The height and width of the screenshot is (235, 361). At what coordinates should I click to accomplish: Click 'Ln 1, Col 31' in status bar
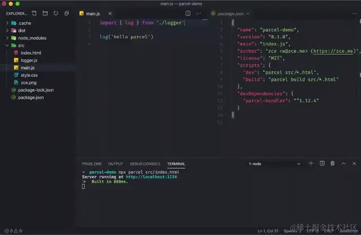coord(268,230)
